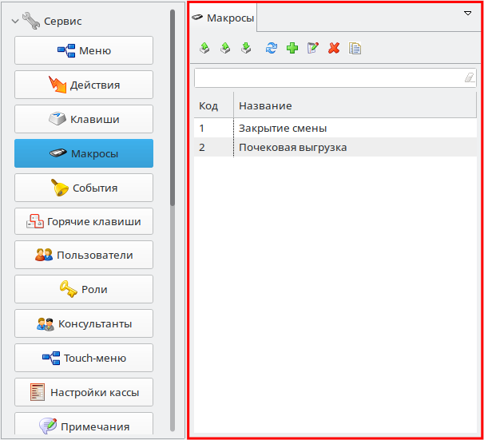Add a new macro with green plus
Image resolution: width=484 pixels, height=440 pixels.
pyautogui.click(x=292, y=48)
